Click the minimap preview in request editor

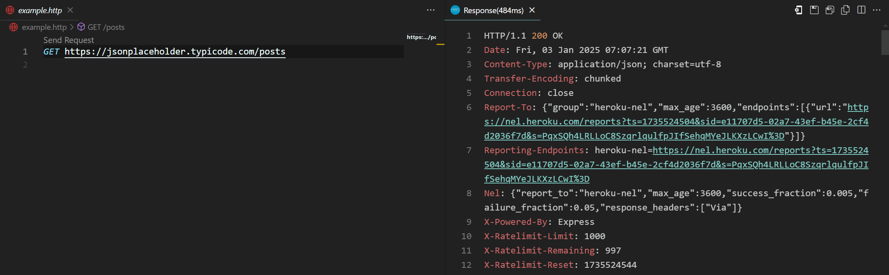coord(421,37)
